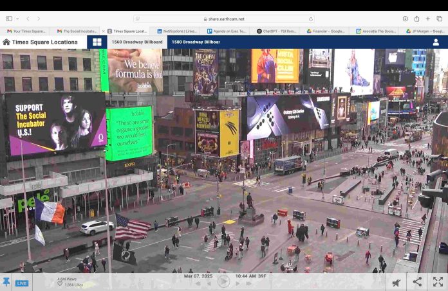Open the camera grid view
This screenshot has height=291, width=448.
[97, 42]
